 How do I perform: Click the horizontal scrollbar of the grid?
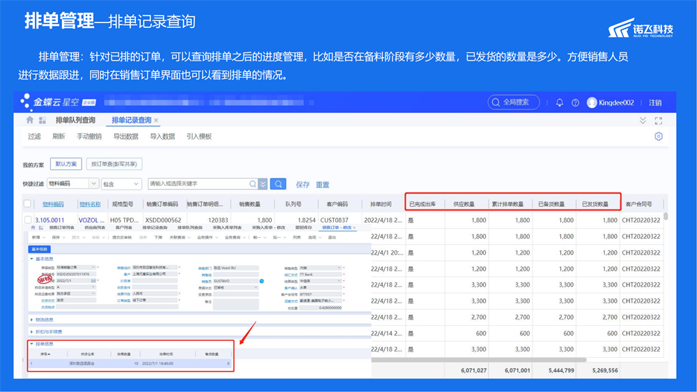(x=478, y=359)
